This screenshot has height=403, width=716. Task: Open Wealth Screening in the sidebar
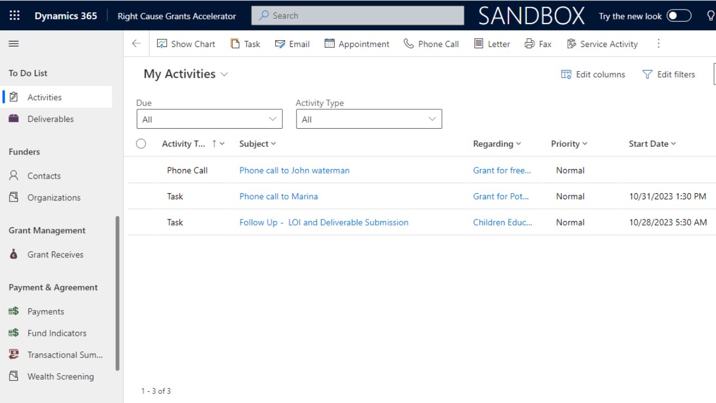[57, 377]
